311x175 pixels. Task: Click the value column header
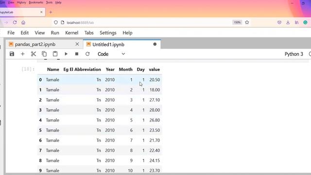pos(155,70)
